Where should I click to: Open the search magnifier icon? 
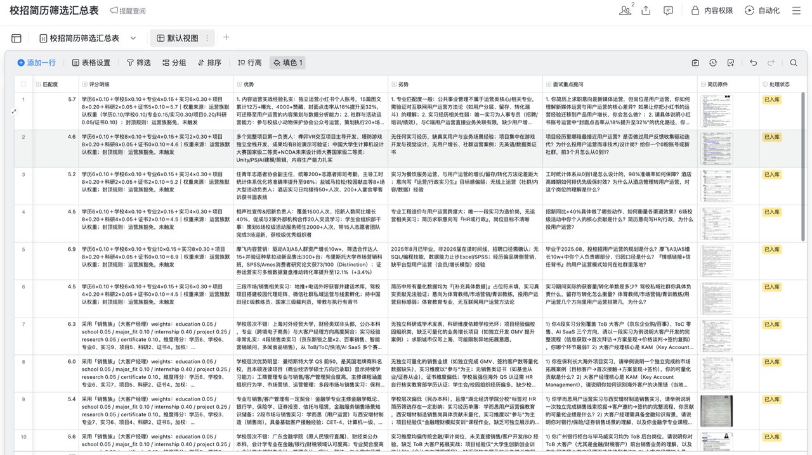794,63
